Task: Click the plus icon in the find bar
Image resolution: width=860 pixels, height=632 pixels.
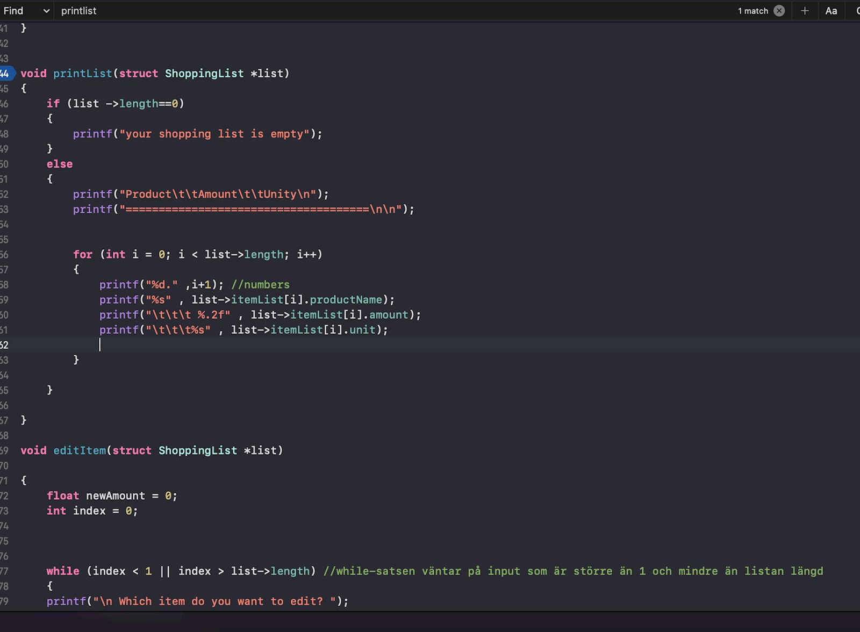Action: pos(805,11)
